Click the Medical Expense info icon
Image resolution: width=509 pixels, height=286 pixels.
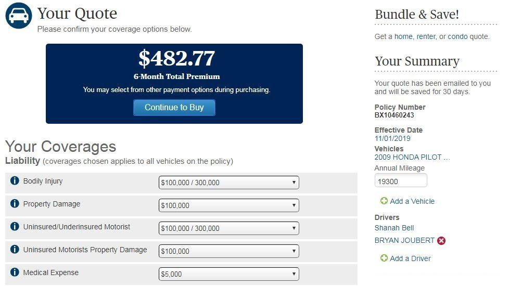pos(15,272)
